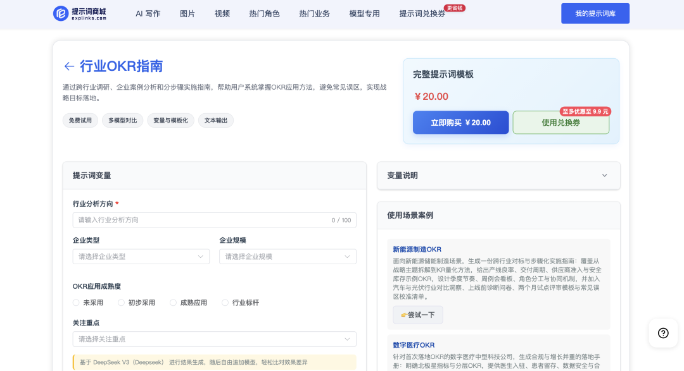The height and width of the screenshot is (371, 684).
Task: Click 立即购买 ¥20.00 button
Action: (460, 123)
